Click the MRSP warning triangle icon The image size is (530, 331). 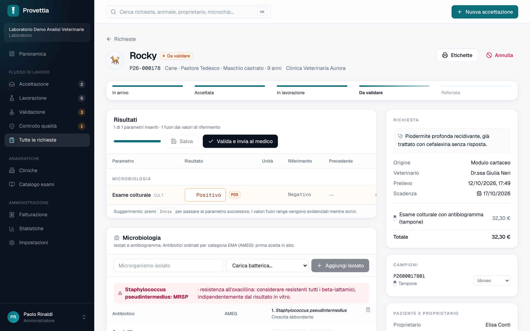pyautogui.click(x=120, y=293)
